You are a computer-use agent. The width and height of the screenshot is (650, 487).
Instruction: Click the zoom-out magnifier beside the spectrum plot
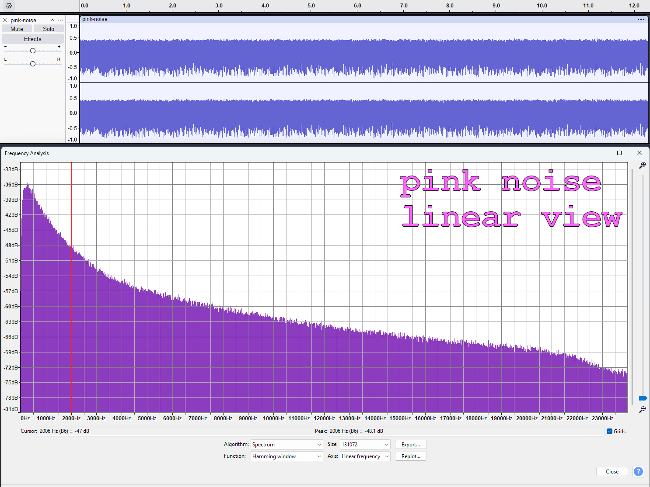pos(642,409)
